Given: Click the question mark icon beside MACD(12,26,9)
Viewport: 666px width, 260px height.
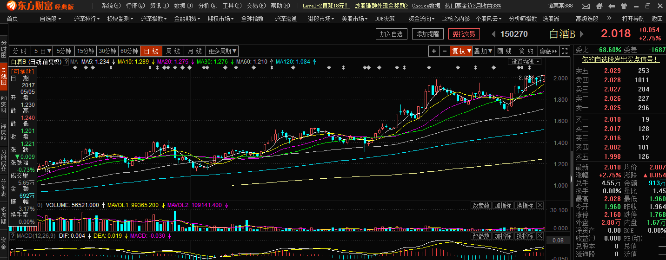Looking at the screenshot, I should (x=13, y=236).
